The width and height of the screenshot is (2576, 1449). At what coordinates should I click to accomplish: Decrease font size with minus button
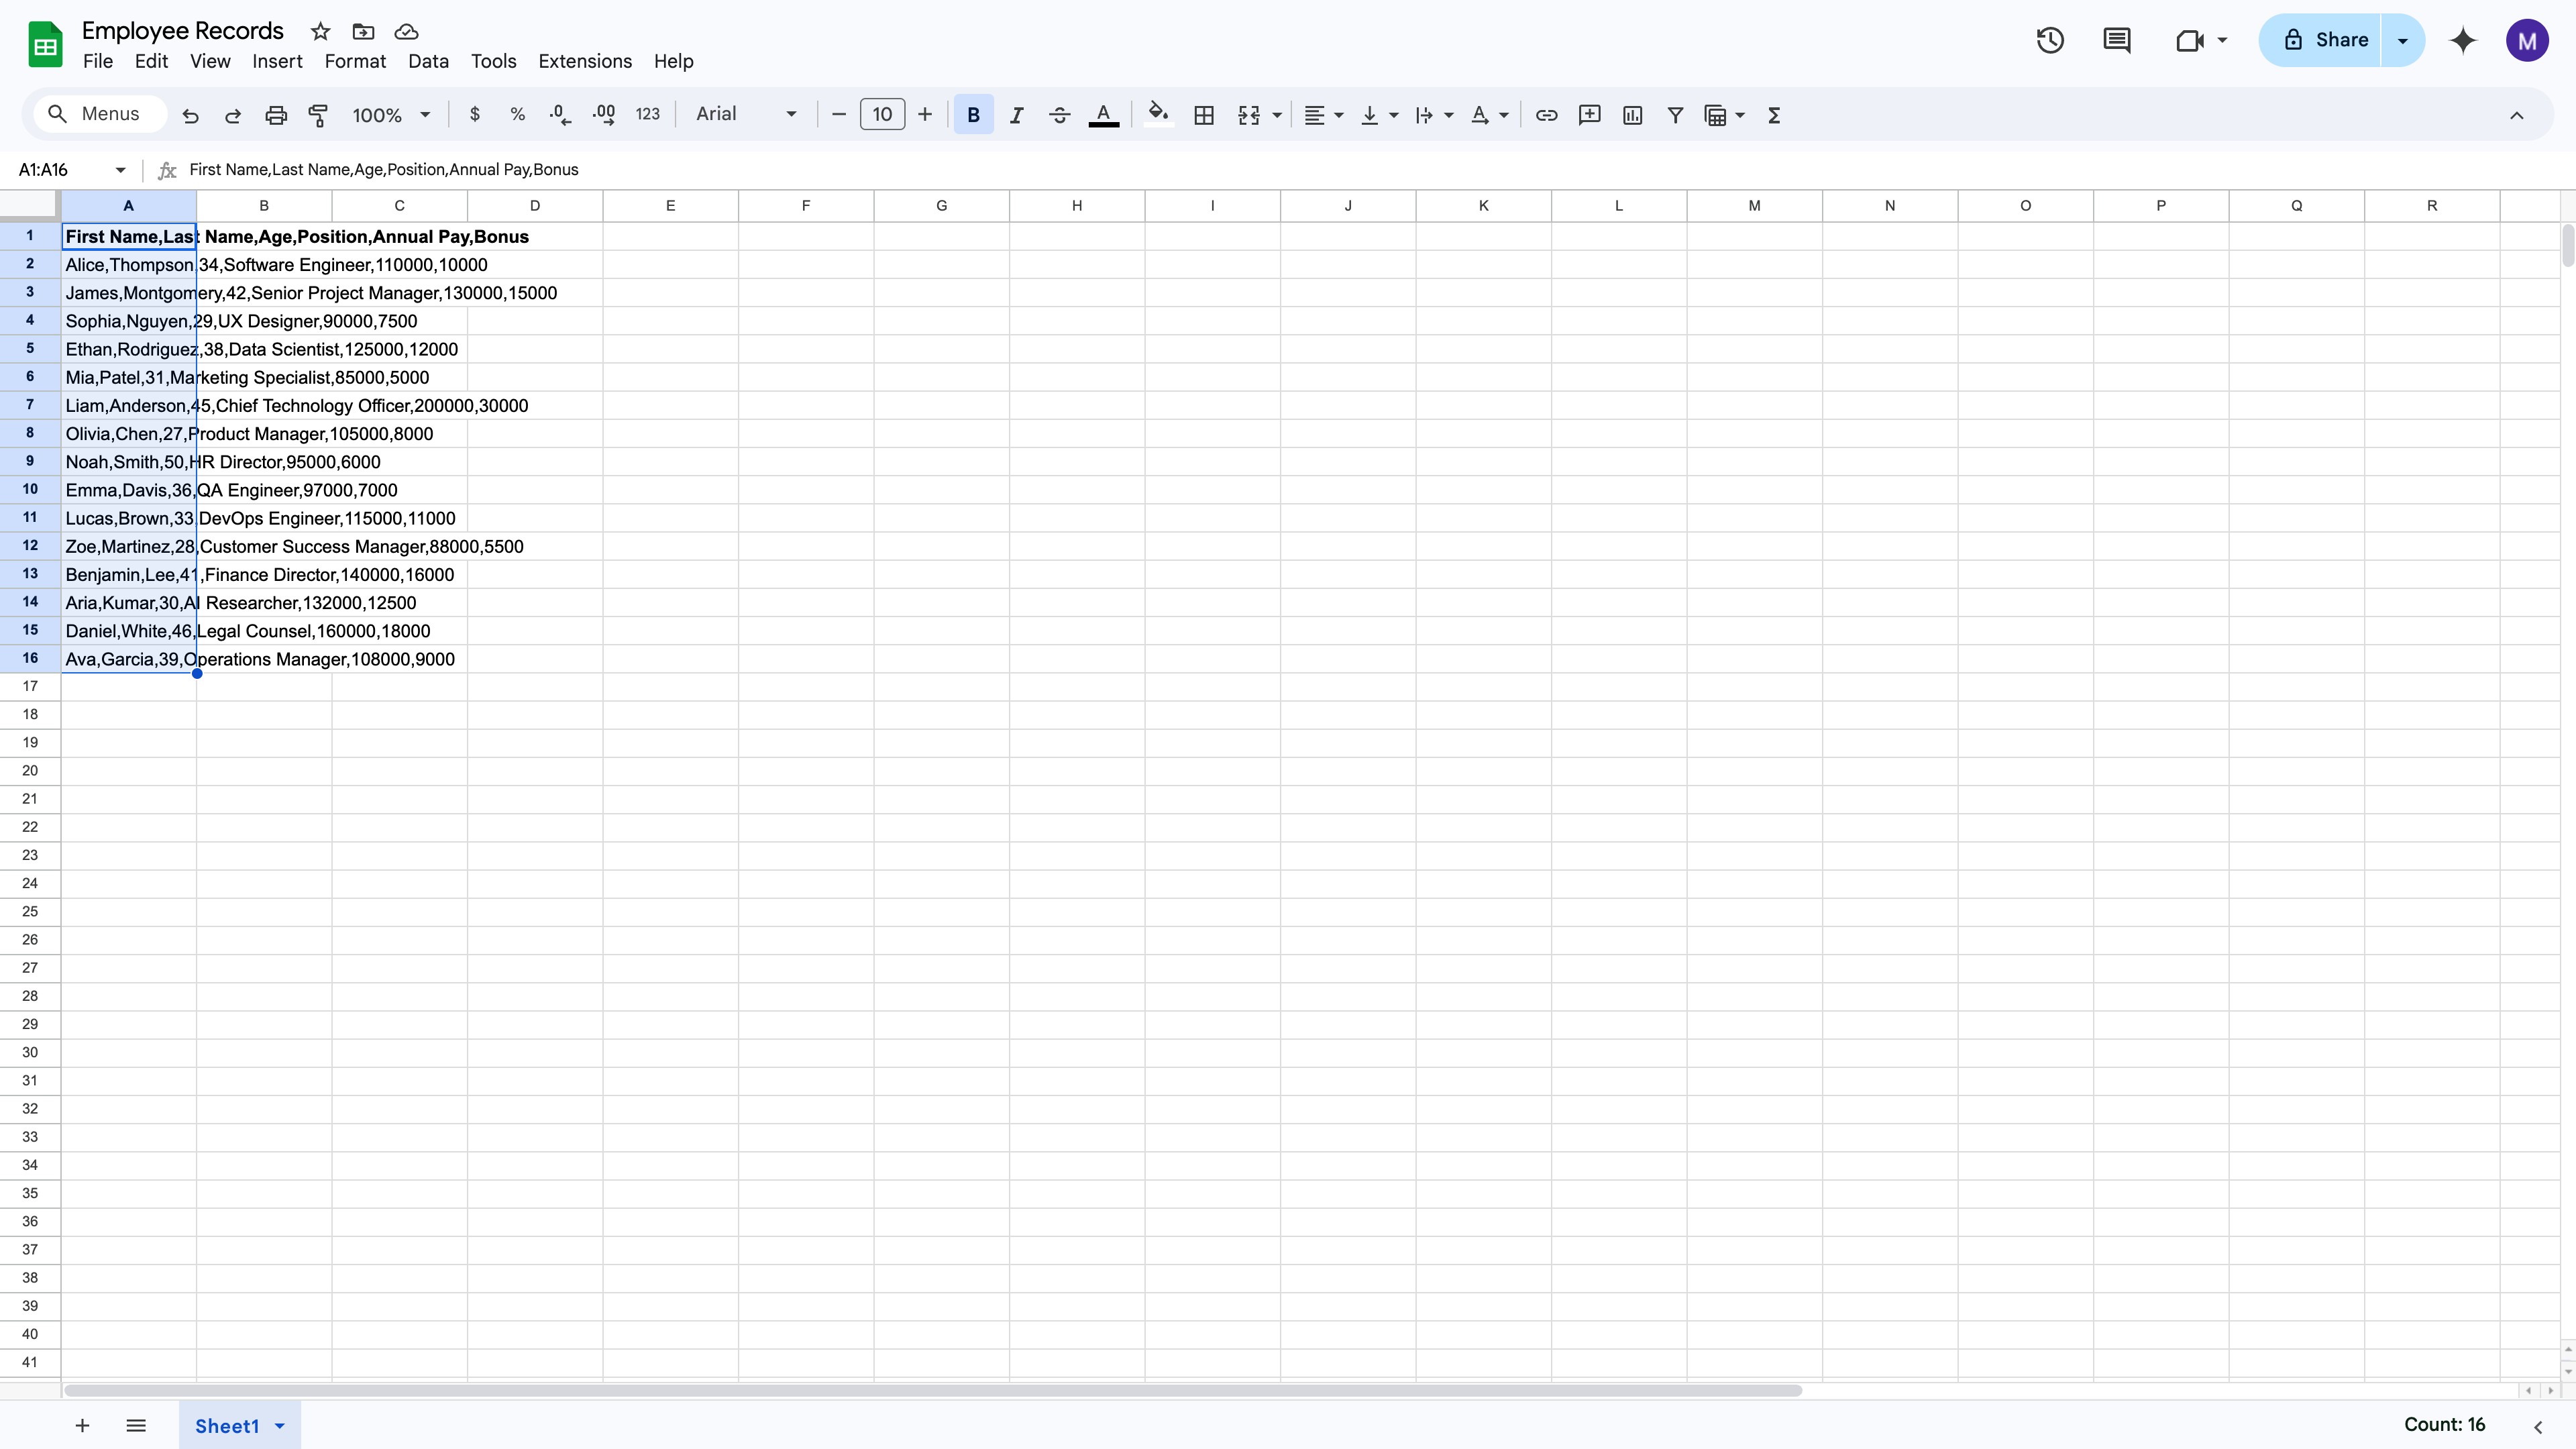839,115
